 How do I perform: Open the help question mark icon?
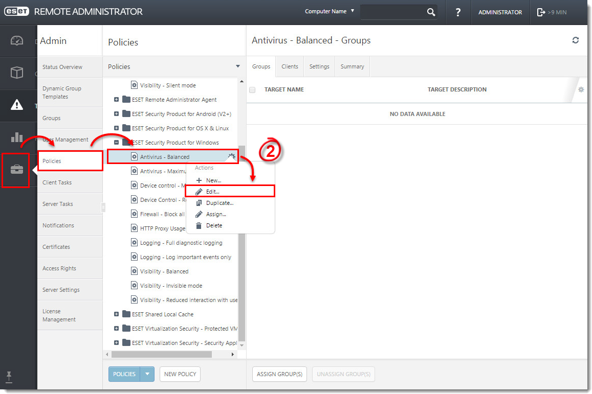[458, 12]
